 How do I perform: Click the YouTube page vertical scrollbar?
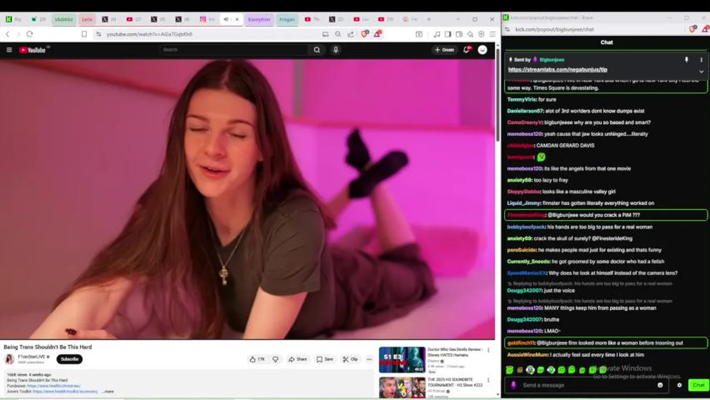point(498,94)
